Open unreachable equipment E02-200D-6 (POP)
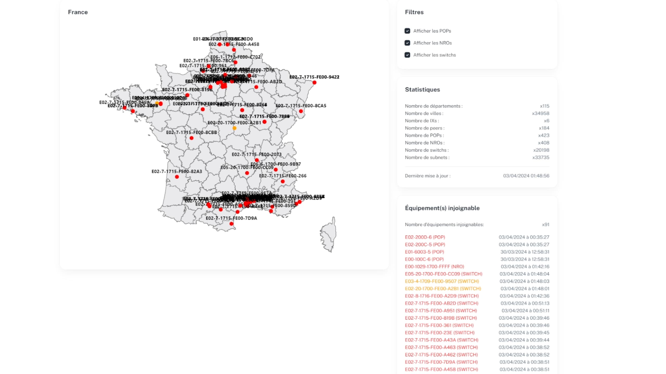This screenshot has width=666, height=374. [425, 237]
